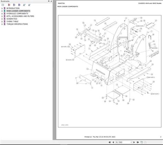
Task: Open the O-RING TABLE bookmark
Action: click(12, 21)
